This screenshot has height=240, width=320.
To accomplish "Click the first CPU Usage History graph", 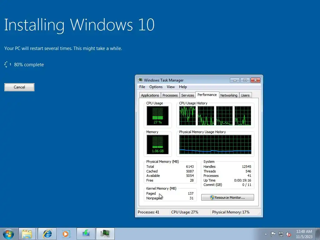I will [187, 116].
